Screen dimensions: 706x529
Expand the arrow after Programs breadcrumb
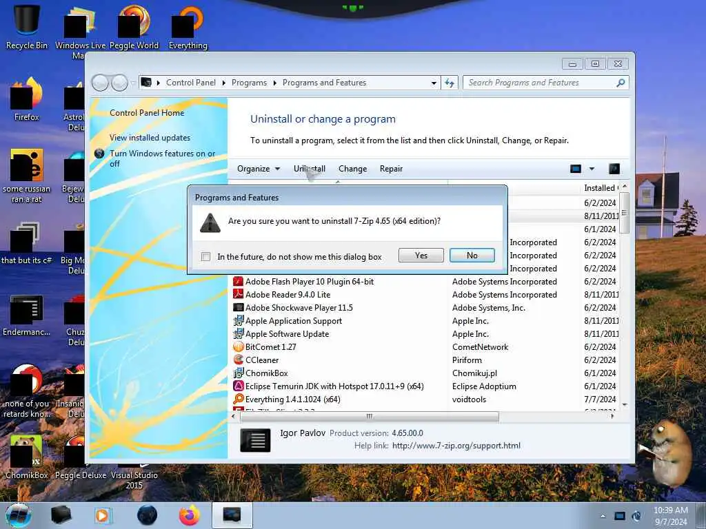pyautogui.click(x=274, y=83)
